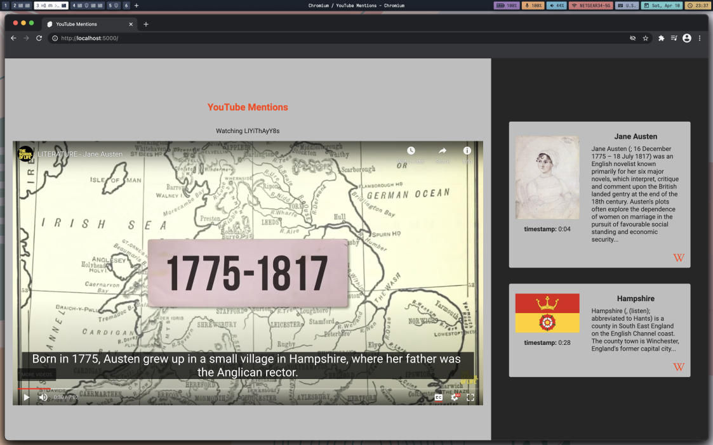Viewport: 713px width, 445px height.
Task: Switch to workspace 1
Action: 5,6
